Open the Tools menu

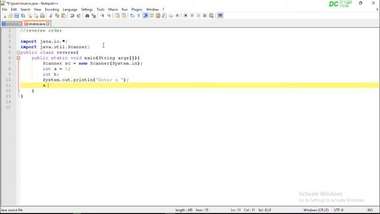pos(100,10)
